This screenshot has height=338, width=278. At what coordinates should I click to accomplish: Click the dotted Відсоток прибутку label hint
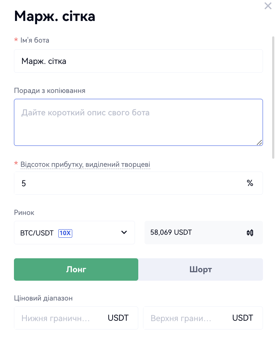point(85,165)
